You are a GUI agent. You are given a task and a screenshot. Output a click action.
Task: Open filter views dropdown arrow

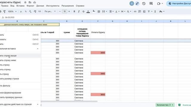(152, 11)
